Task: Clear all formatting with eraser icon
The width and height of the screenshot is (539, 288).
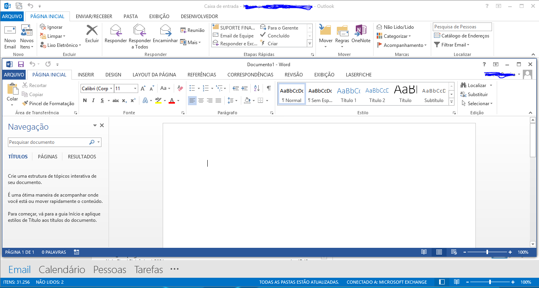Action: click(180, 88)
